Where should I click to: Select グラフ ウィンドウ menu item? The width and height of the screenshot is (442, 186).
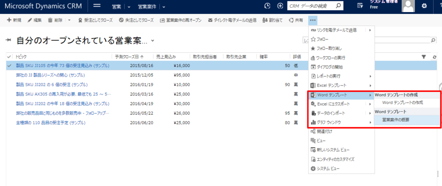click(341, 123)
